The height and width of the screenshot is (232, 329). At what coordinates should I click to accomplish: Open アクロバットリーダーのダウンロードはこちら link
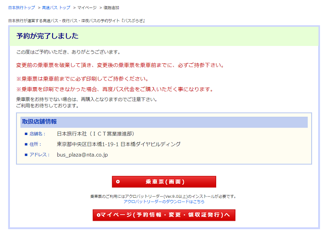pyautogui.click(x=164, y=202)
